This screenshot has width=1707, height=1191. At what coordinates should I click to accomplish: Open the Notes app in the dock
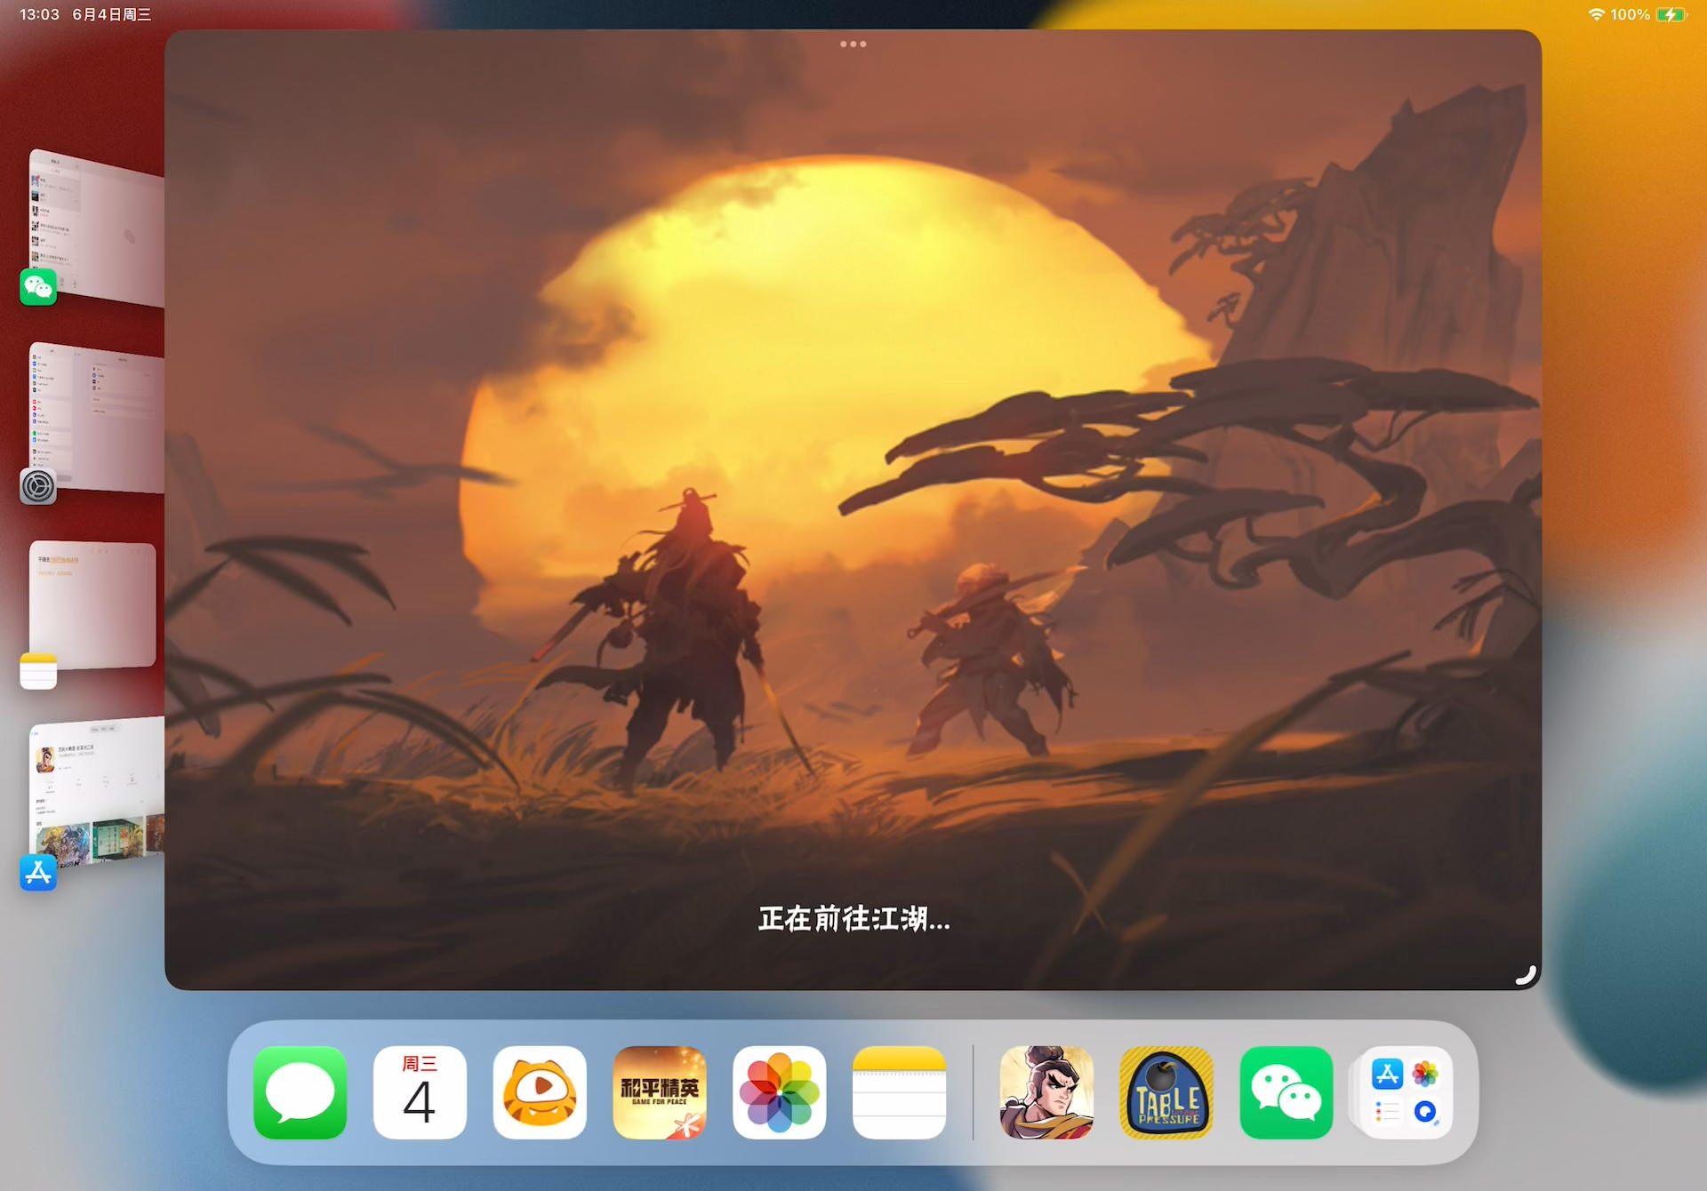tap(899, 1092)
